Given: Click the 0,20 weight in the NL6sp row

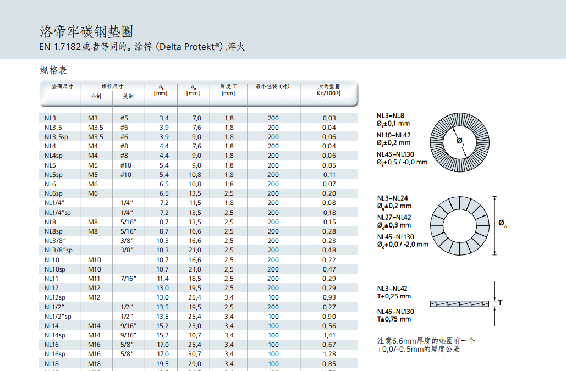Looking at the screenshot, I should point(329,193).
